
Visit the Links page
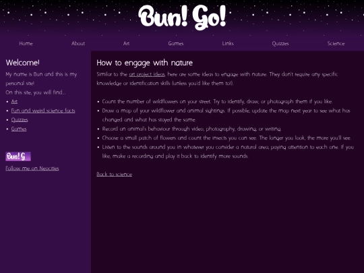point(228,43)
